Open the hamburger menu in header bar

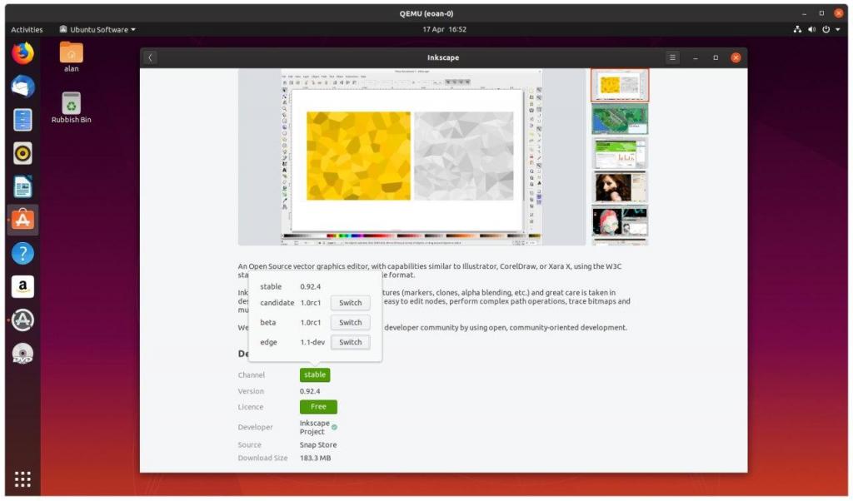(672, 57)
